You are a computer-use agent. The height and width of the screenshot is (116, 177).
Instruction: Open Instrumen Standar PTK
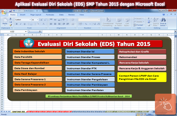coord(90,68)
